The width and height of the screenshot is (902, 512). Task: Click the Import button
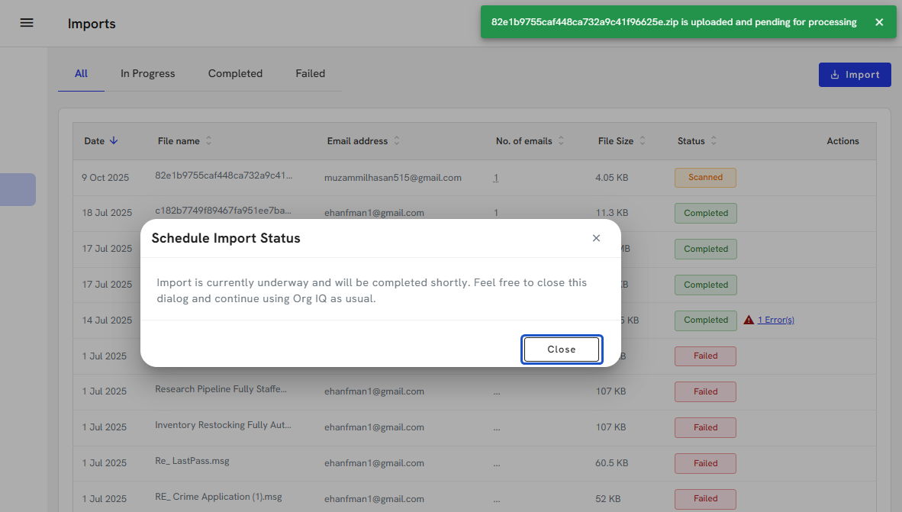pos(855,75)
